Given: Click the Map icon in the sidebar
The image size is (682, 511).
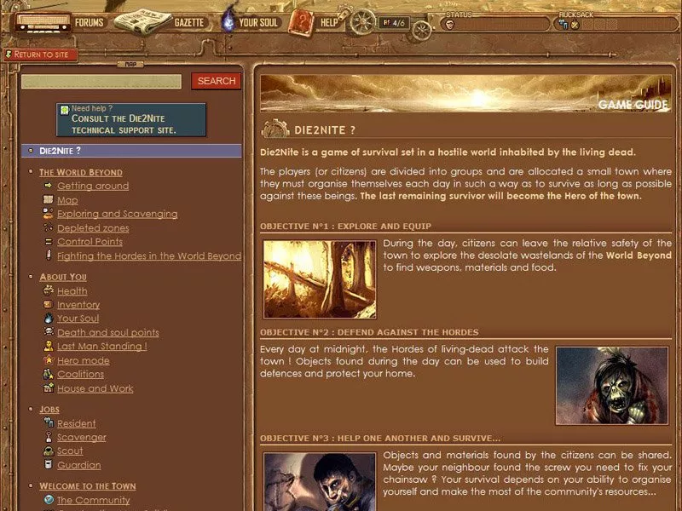Looking at the screenshot, I should coord(48,199).
